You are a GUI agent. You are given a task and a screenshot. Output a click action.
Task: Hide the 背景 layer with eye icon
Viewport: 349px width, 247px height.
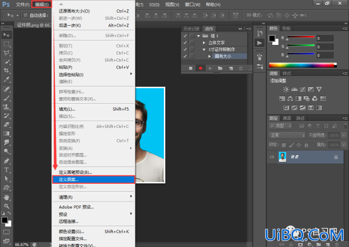(x=272, y=157)
